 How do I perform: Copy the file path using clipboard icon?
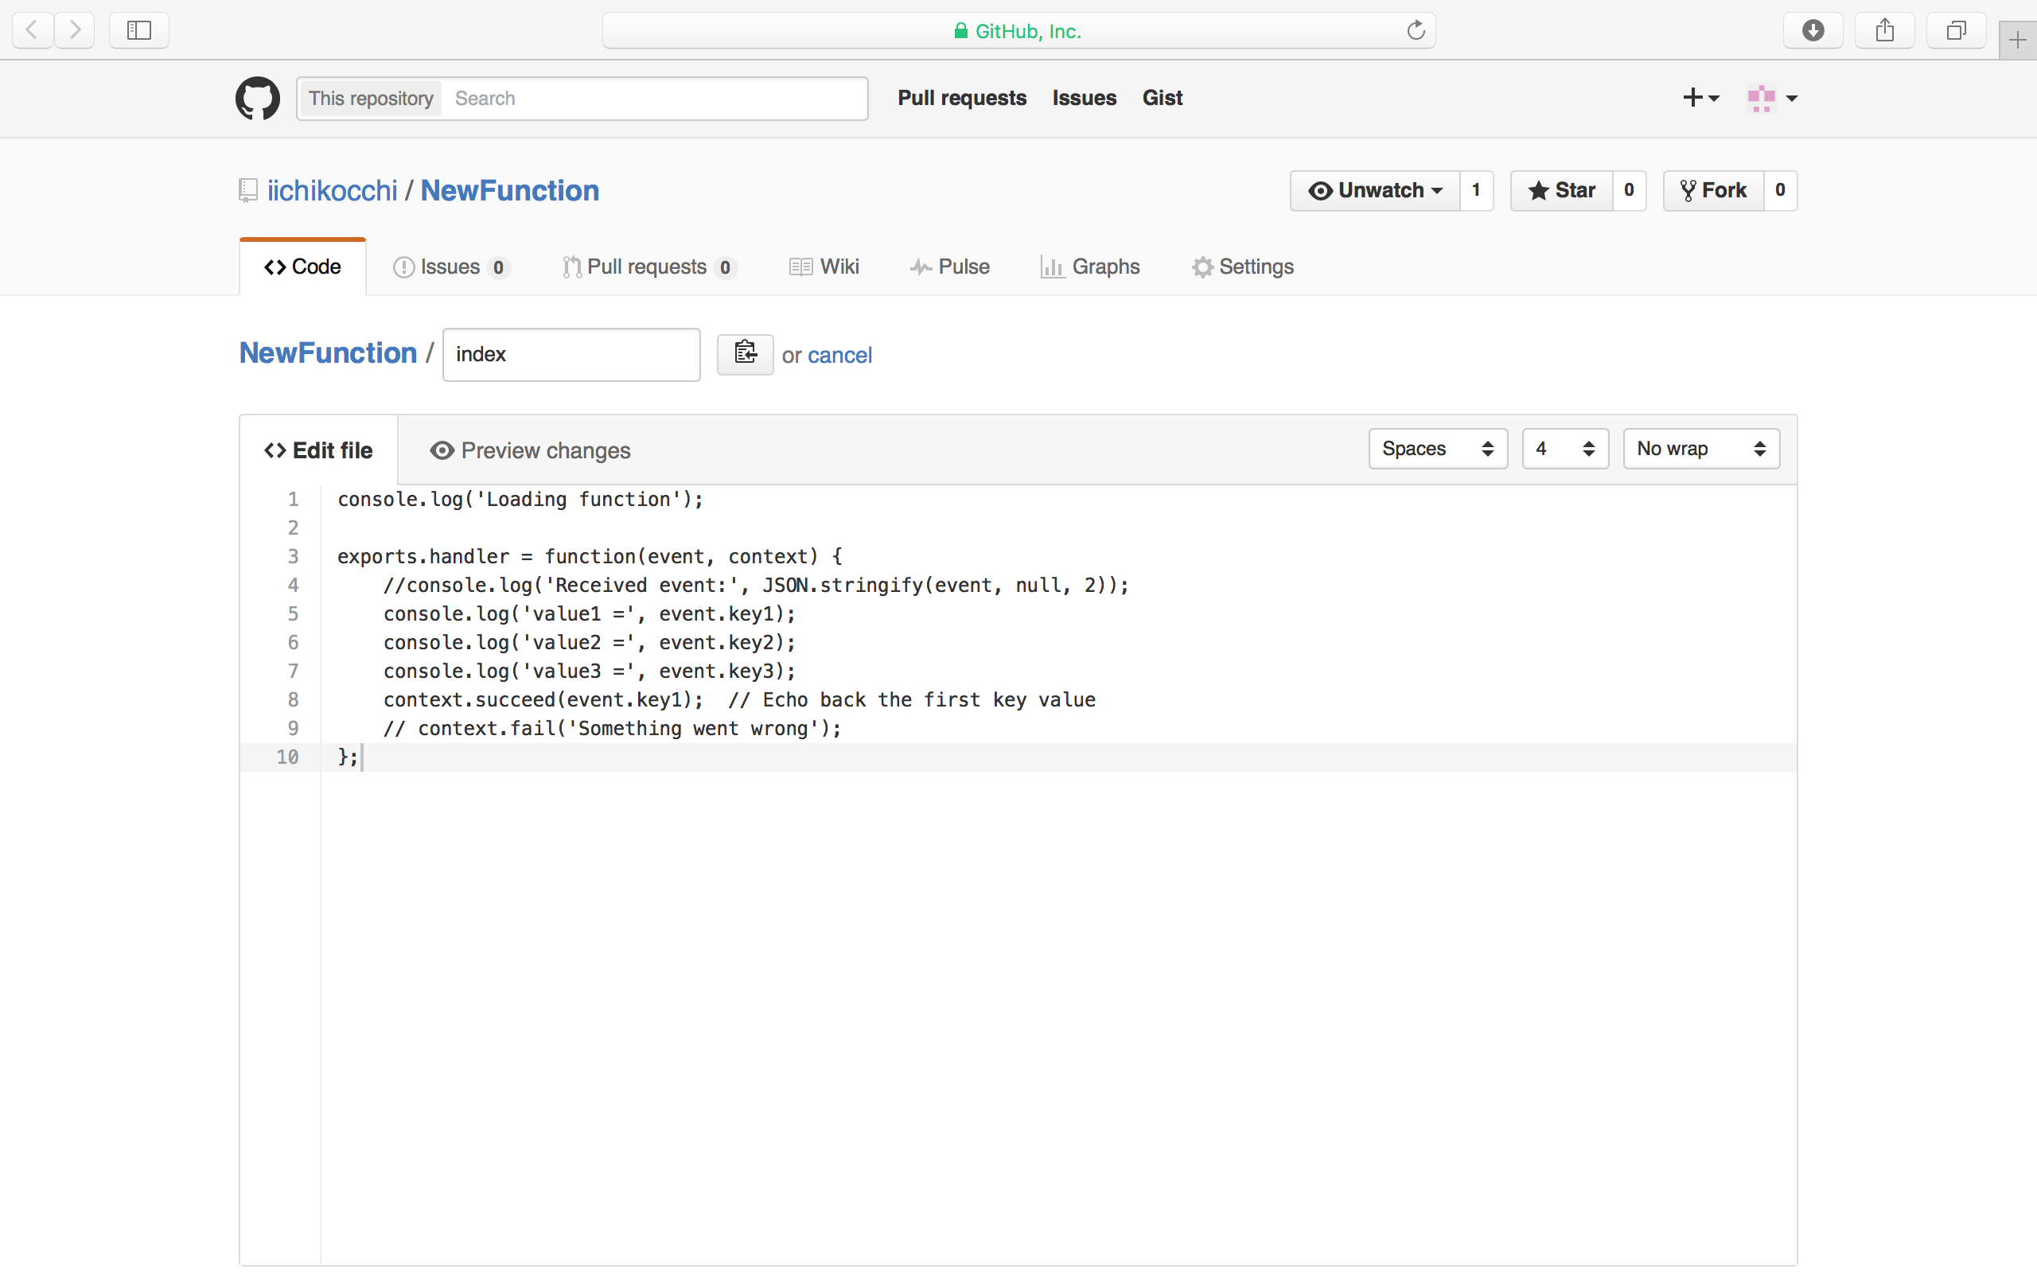744,353
